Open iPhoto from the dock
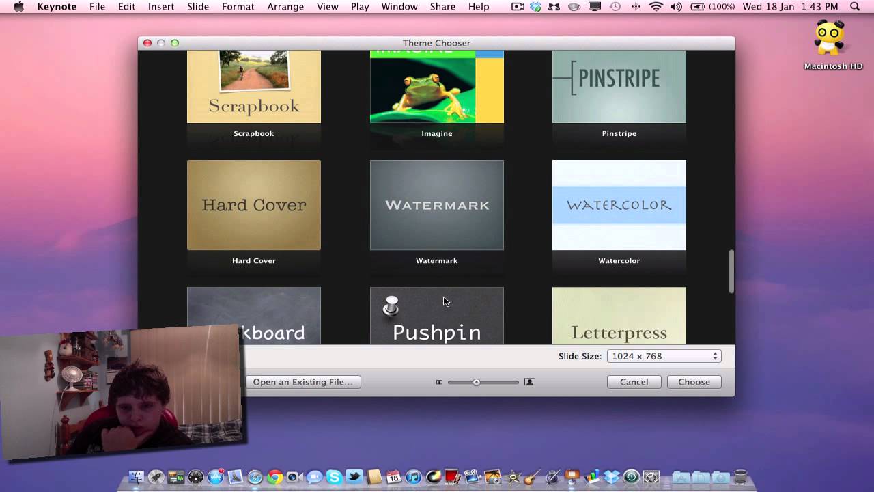 tap(492, 477)
